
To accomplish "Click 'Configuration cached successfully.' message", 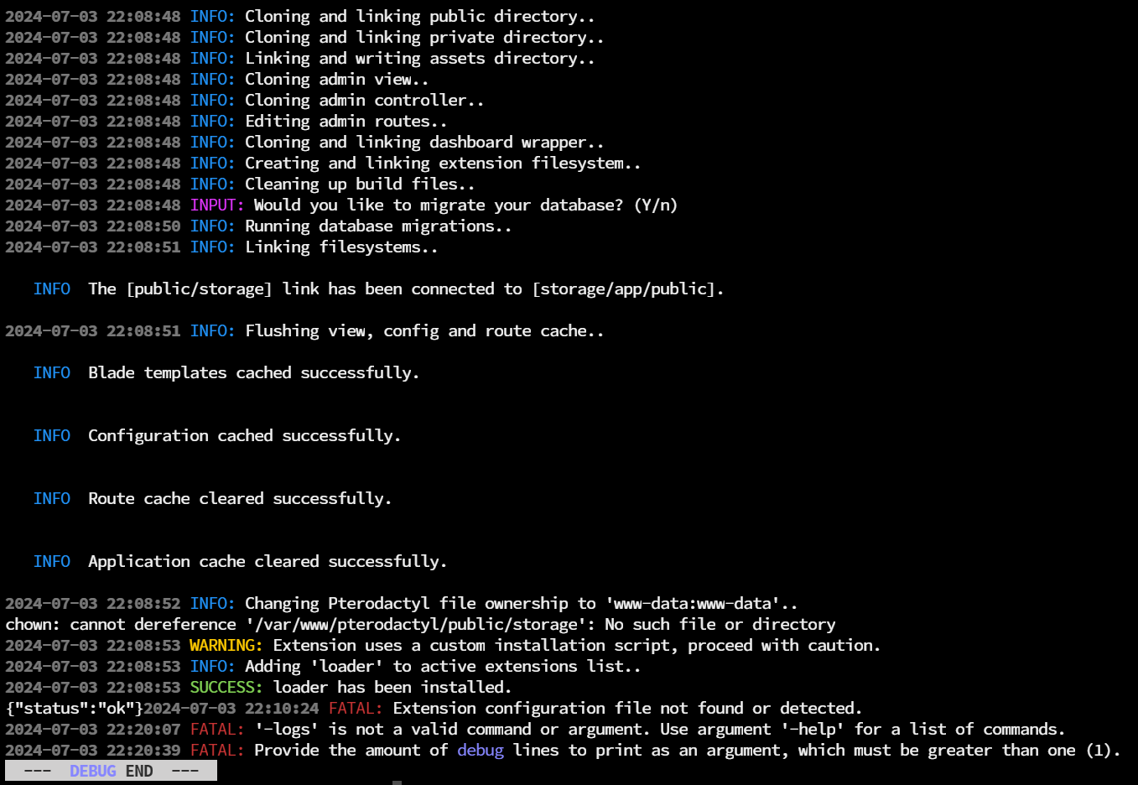I will (x=244, y=435).
